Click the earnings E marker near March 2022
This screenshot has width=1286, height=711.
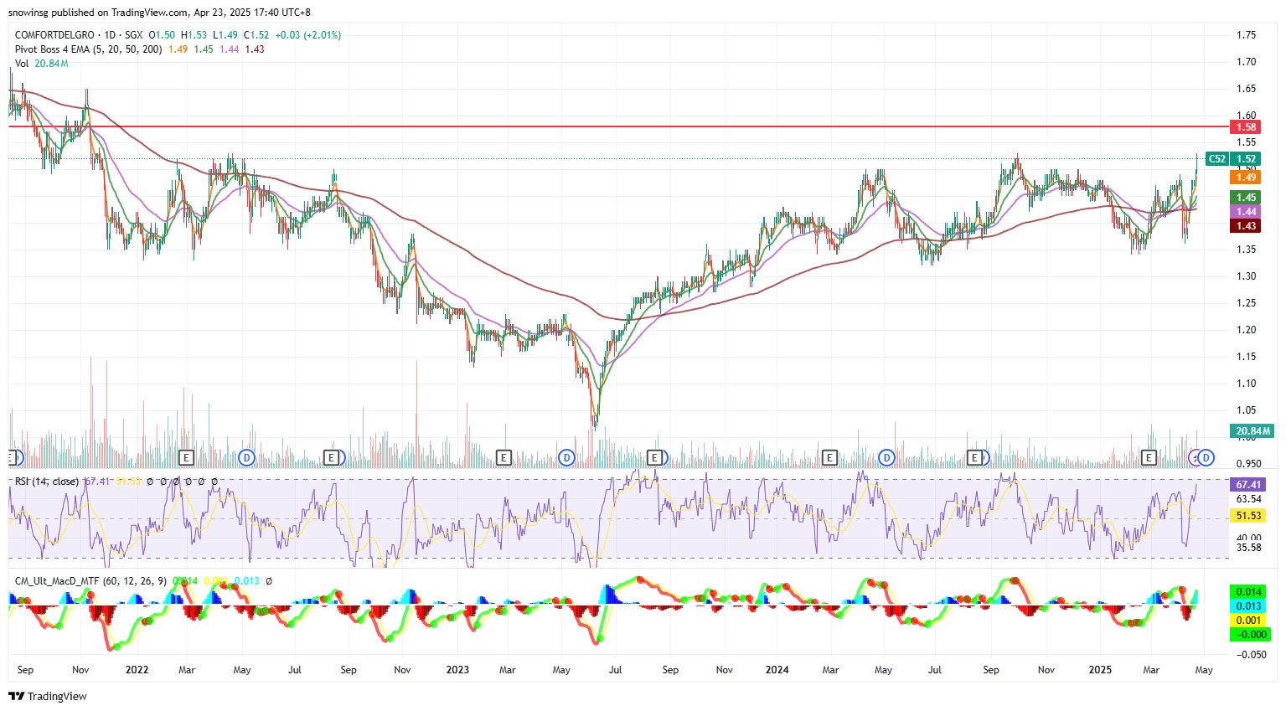[187, 457]
